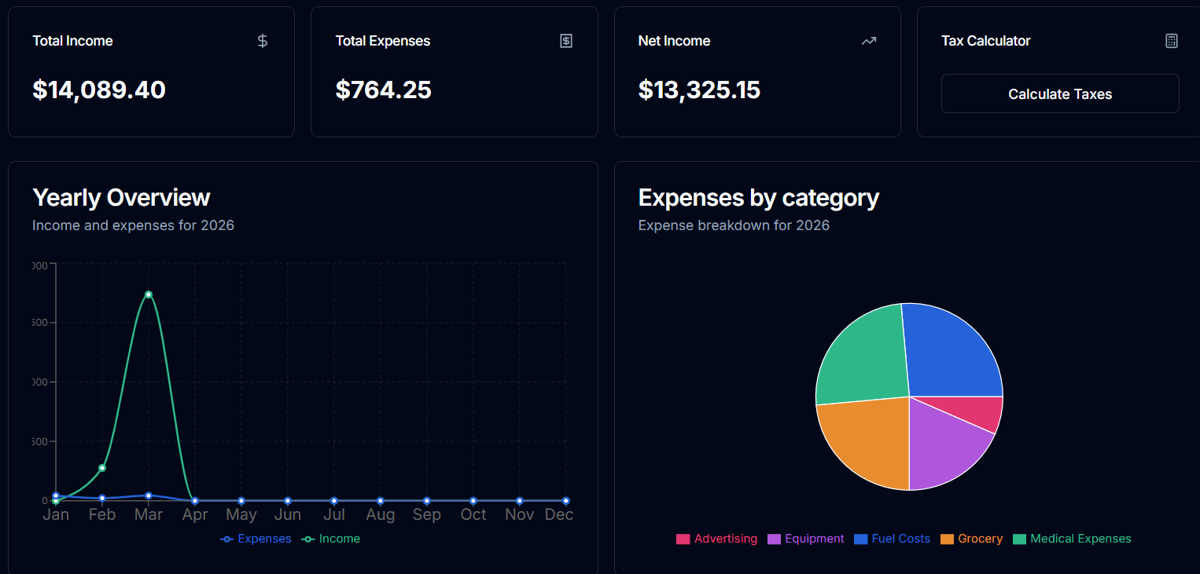This screenshot has height=574, width=1200.
Task: Click the Equipment legend color swatch
Action: [775, 539]
